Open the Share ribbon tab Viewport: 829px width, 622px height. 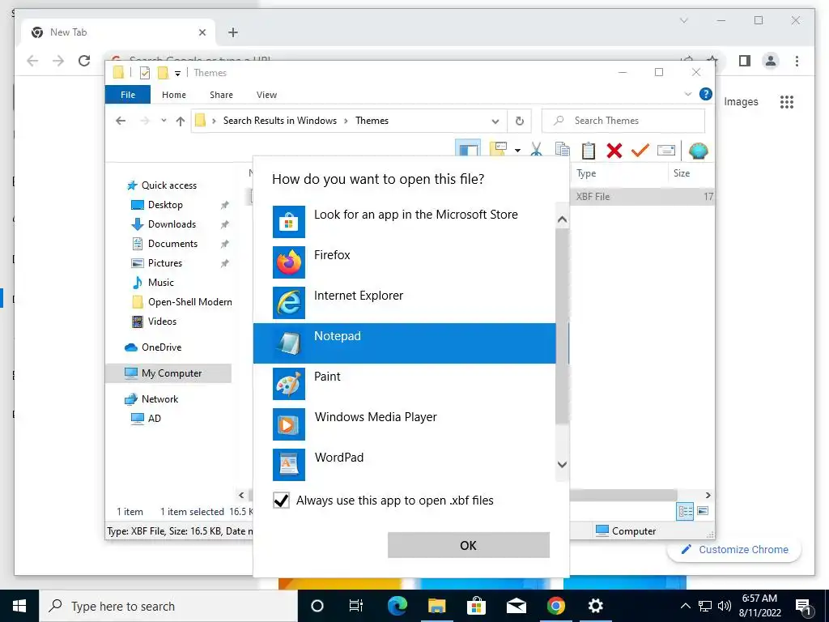221,95
